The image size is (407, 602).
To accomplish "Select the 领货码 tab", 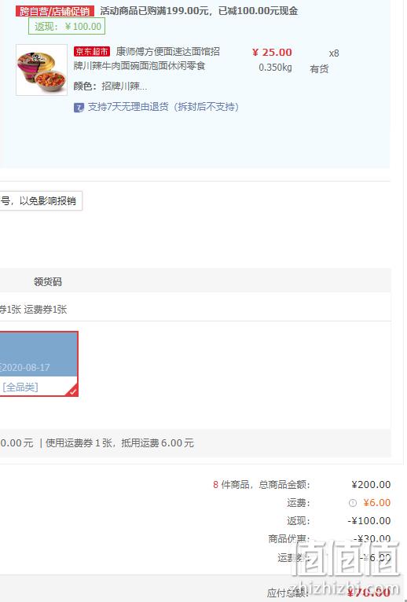I will [48, 282].
